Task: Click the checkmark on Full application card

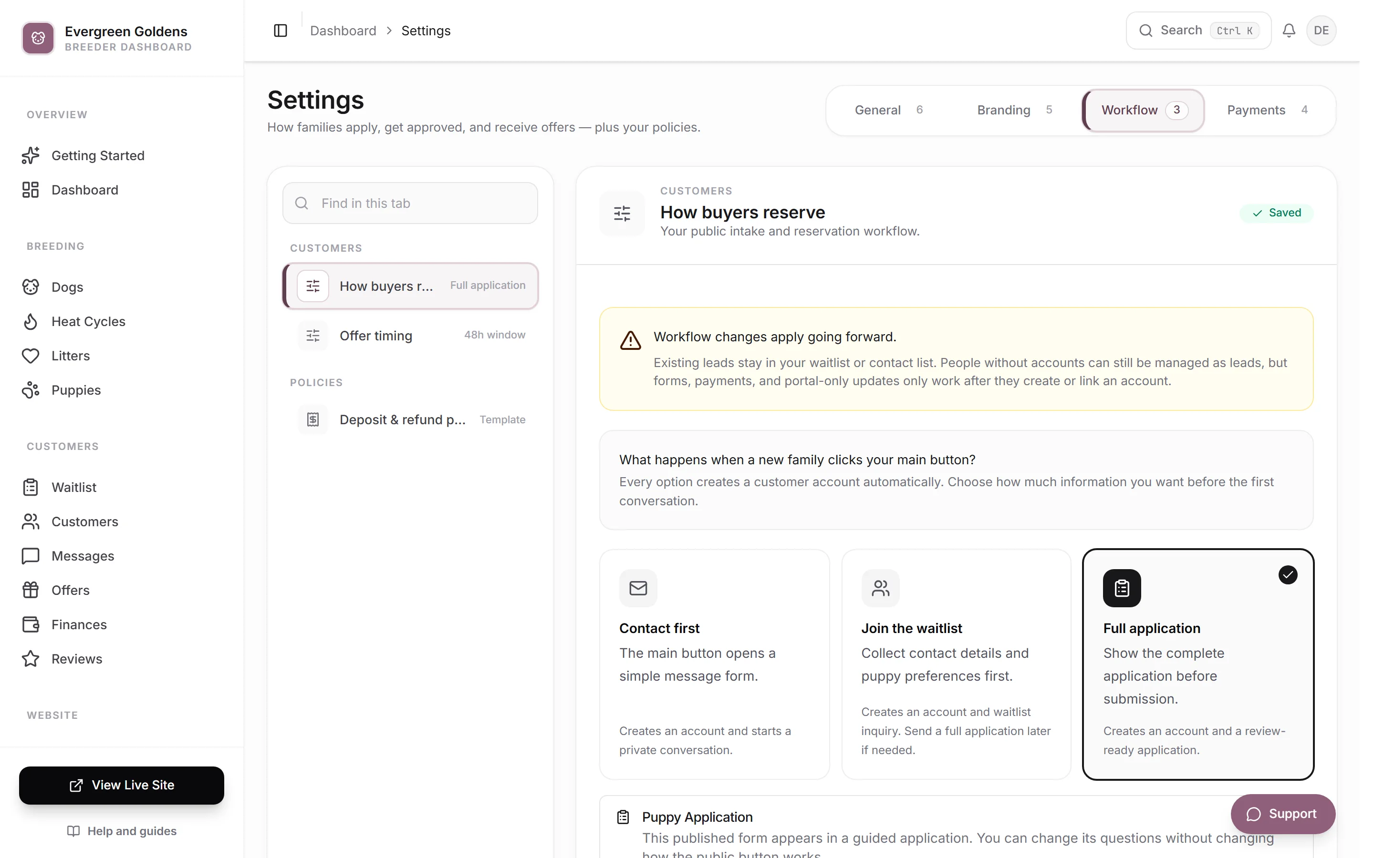Action: click(1288, 575)
